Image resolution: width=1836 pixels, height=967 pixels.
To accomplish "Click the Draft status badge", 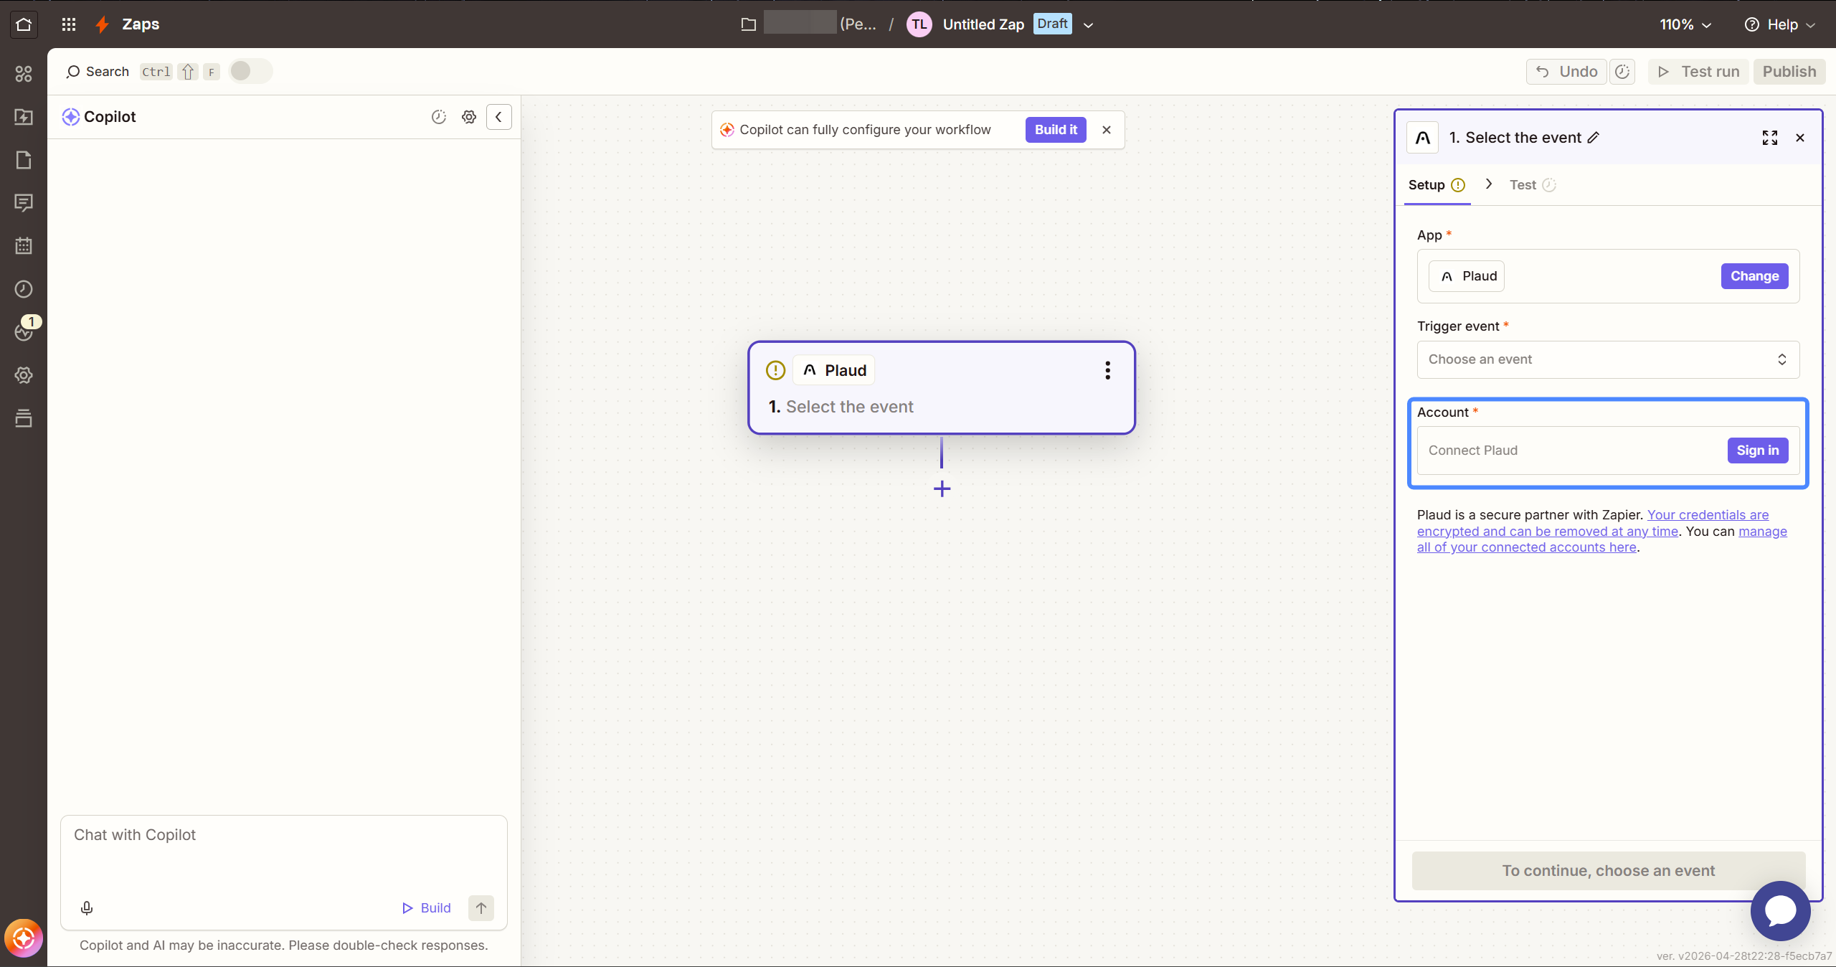I will (1052, 24).
